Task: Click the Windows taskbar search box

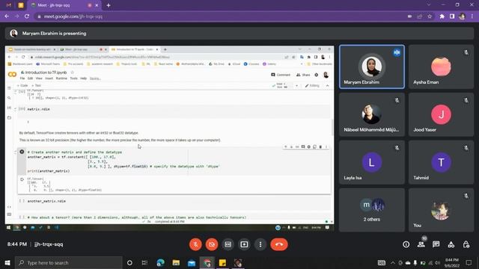Action: tap(69, 262)
